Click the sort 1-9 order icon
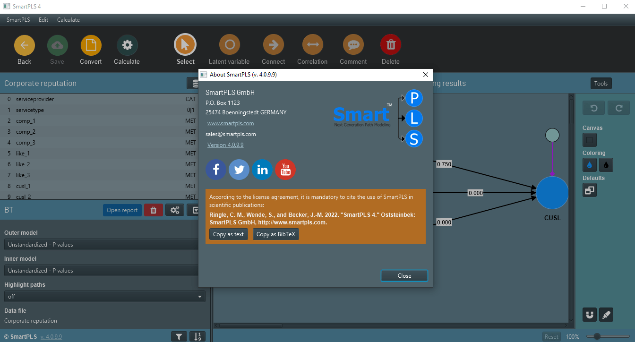Viewport: 635px width, 342px height. (x=197, y=337)
